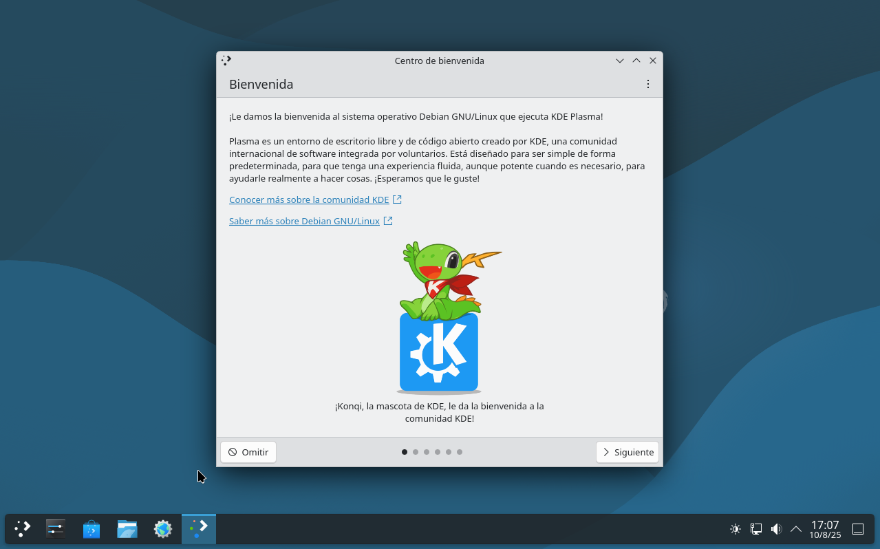Open the wired network tray icon
Screen dimensions: 880x549
coord(756,529)
